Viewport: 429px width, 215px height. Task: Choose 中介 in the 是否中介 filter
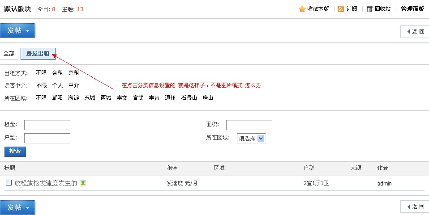click(x=73, y=85)
